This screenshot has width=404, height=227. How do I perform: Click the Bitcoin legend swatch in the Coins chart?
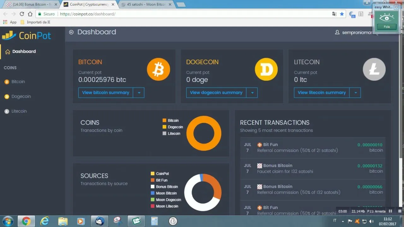coord(164,120)
